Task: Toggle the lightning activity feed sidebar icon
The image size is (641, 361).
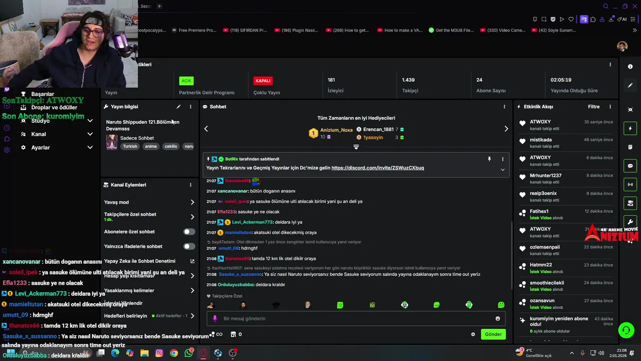Action: click(630, 128)
